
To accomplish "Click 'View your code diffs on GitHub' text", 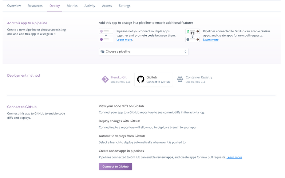I will 121,106.
